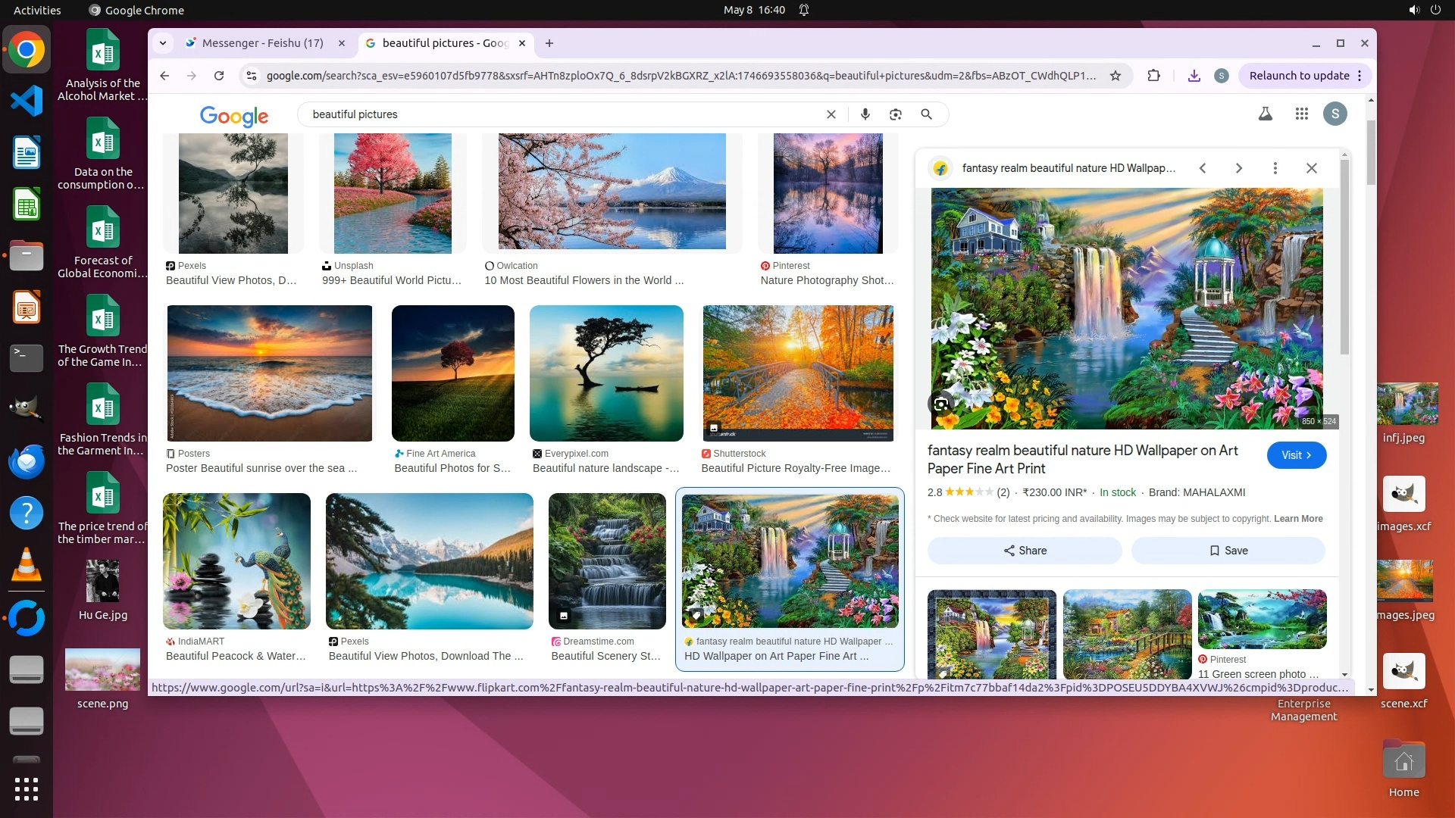Switch to Messenger - Feishu tab
Screen dimensions: 1455x818
262,43
